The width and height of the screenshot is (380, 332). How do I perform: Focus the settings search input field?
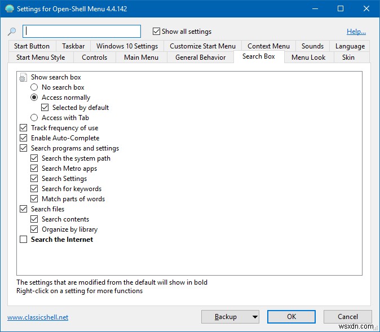click(82, 31)
